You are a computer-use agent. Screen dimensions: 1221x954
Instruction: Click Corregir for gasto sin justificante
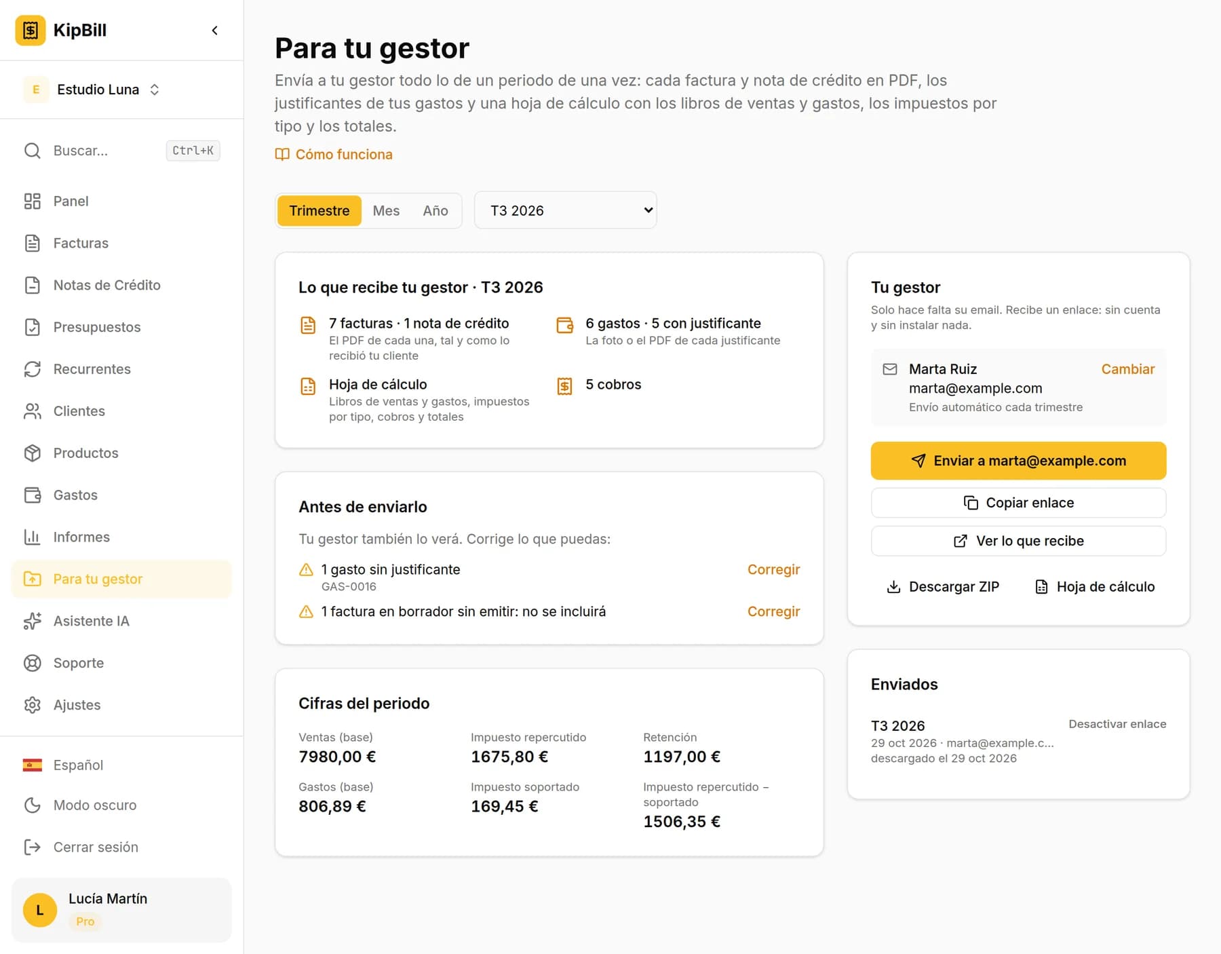pos(773,570)
